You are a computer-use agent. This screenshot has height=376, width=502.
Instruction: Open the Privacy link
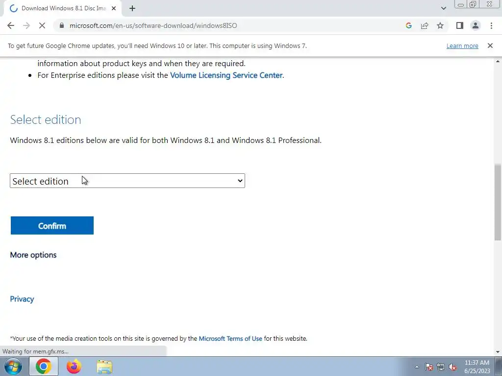[x=22, y=299]
